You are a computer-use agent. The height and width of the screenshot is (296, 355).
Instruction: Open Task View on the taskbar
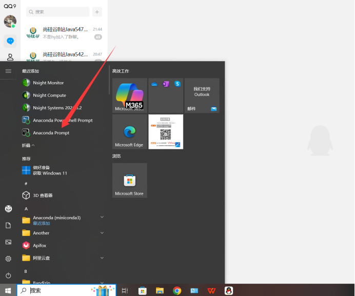pyautogui.click(x=125, y=290)
